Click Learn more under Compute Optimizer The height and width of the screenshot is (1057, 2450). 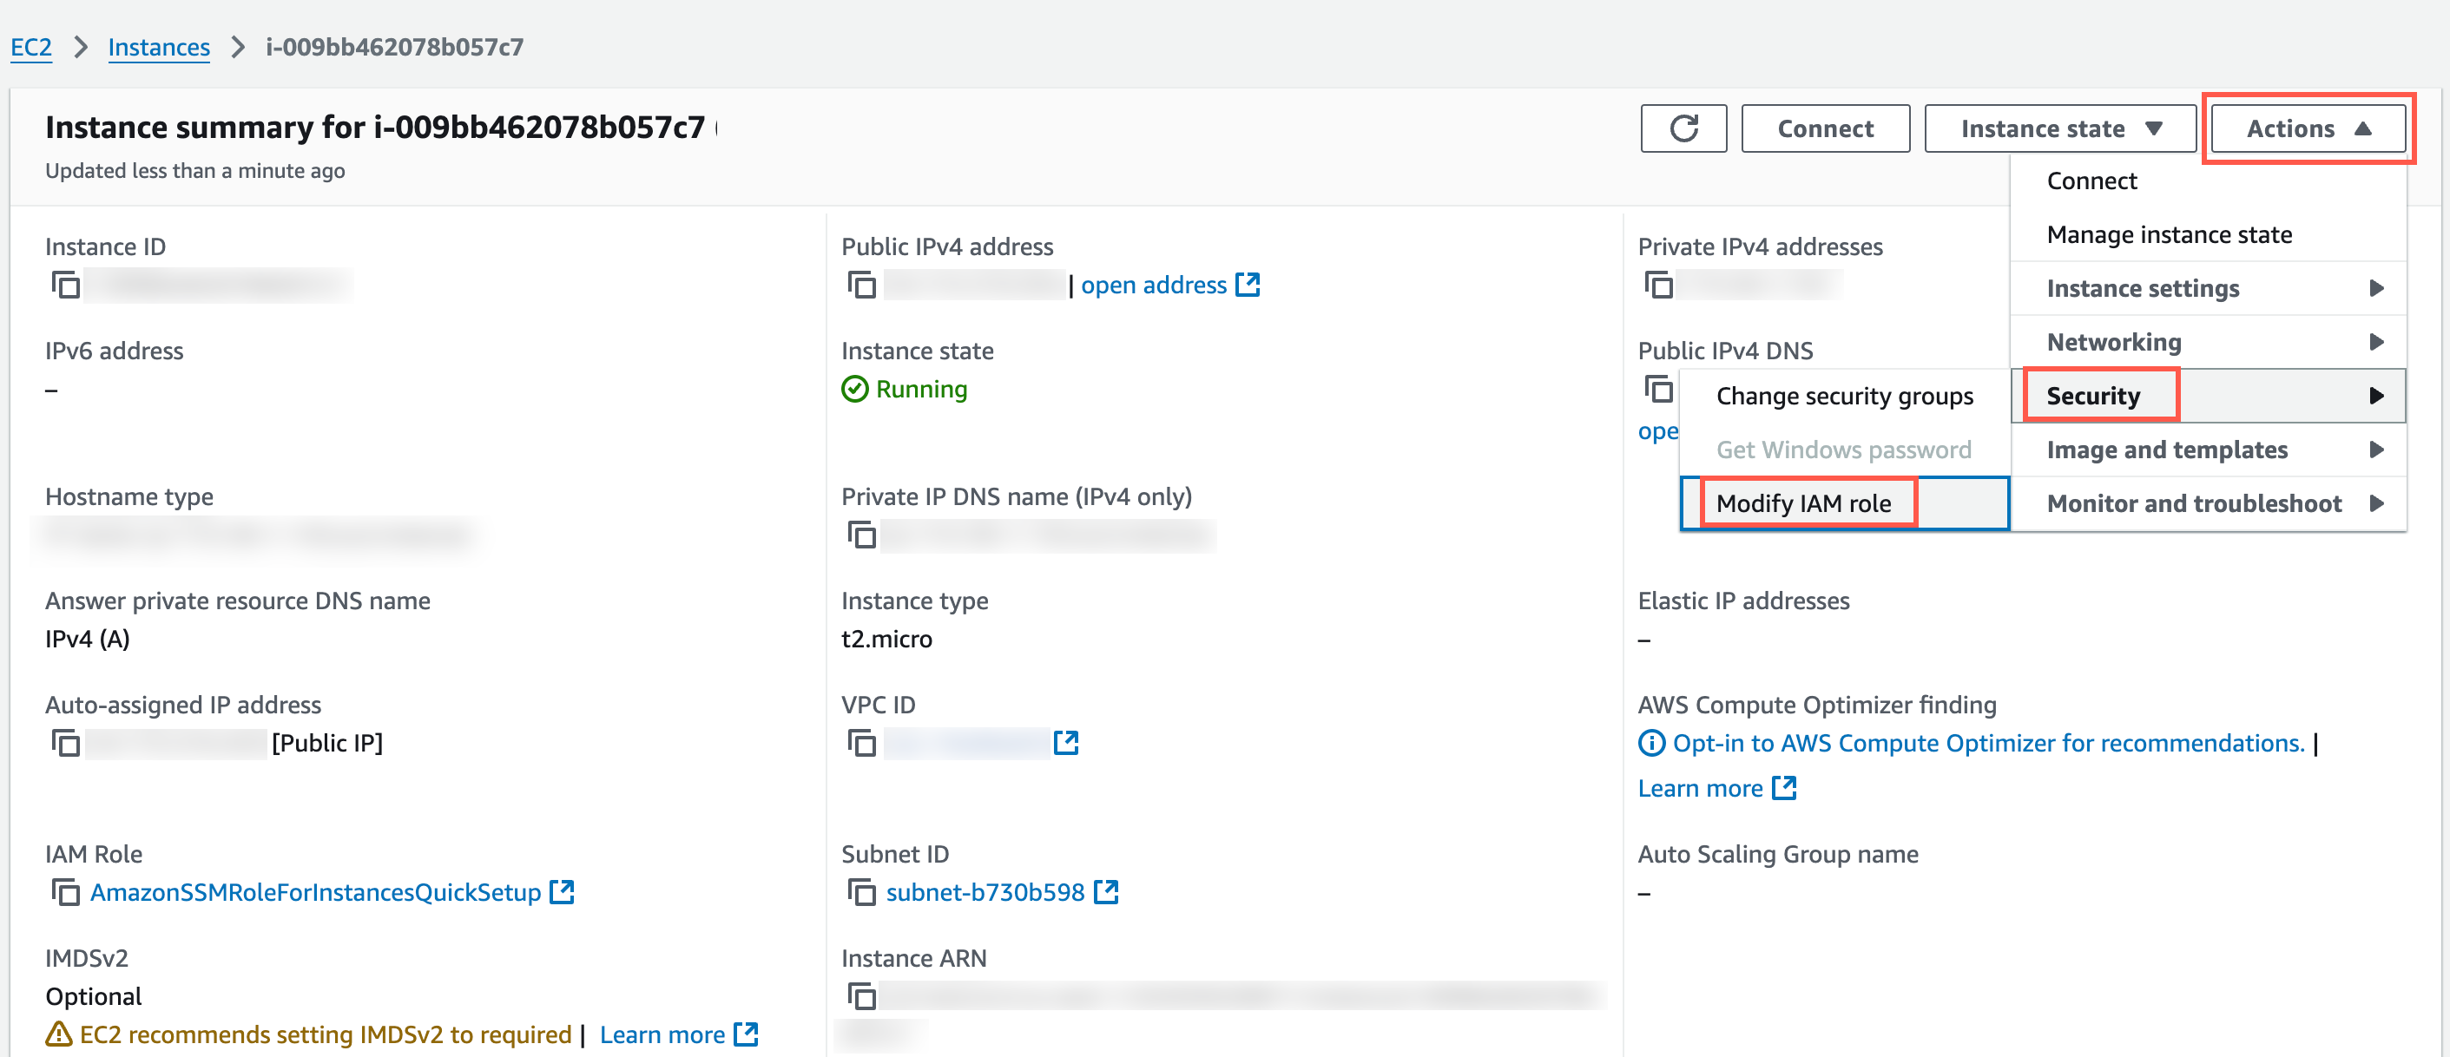click(1700, 787)
